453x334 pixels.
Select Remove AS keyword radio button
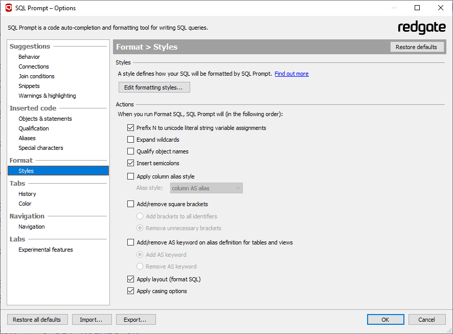[140, 266]
